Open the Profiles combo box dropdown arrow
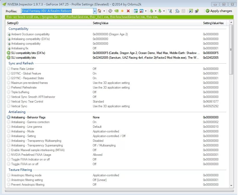This screenshot has height=195, width=238. 95,11
